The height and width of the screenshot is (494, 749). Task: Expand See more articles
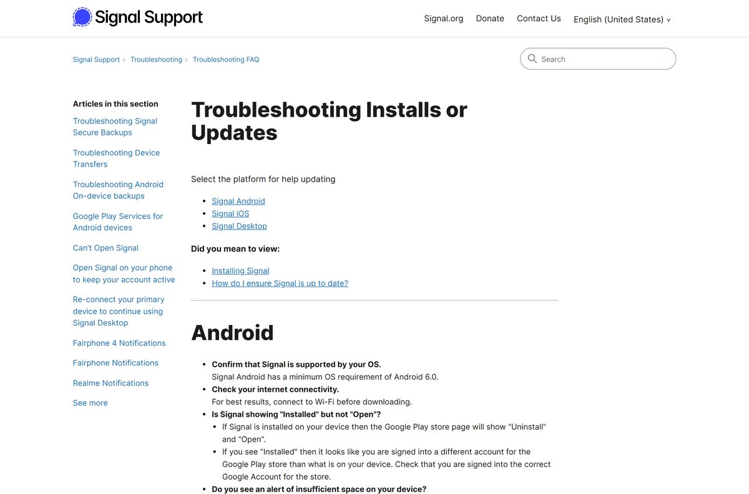[91, 403]
